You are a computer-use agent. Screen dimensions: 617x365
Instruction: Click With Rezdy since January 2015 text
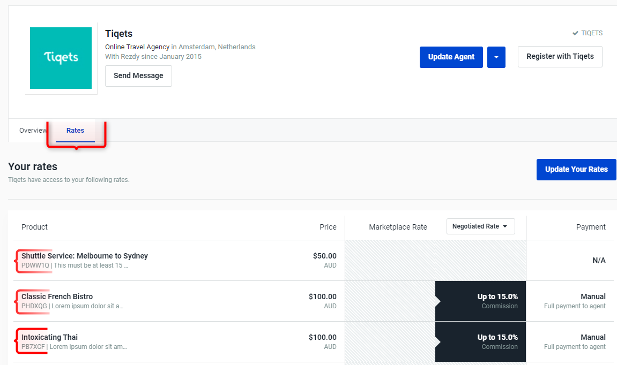click(153, 57)
